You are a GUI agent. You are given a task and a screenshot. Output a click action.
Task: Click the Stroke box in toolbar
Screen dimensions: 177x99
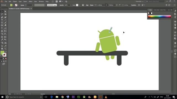[4, 55]
